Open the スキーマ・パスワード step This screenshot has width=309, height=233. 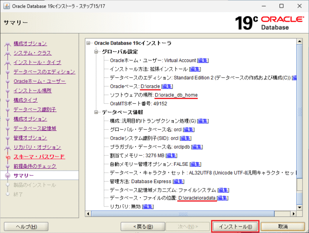(x=39, y=157)
